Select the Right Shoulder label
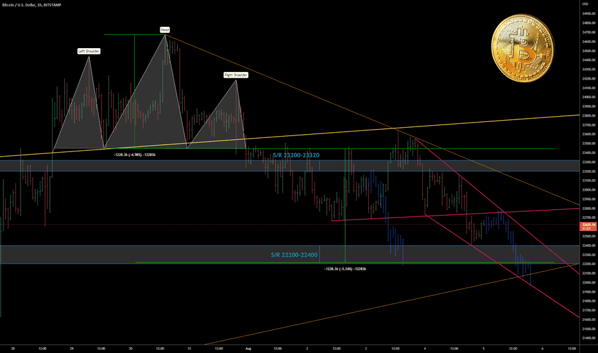Screen dimensions: 598x353 click(x=236, y=75)
